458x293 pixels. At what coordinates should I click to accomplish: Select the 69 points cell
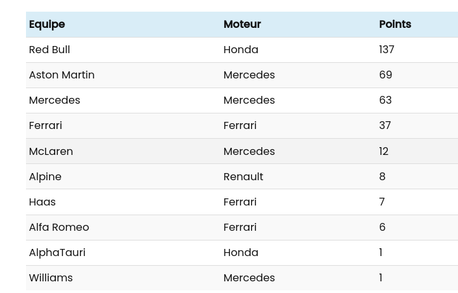pyautogui.click(x=385, y=75)
